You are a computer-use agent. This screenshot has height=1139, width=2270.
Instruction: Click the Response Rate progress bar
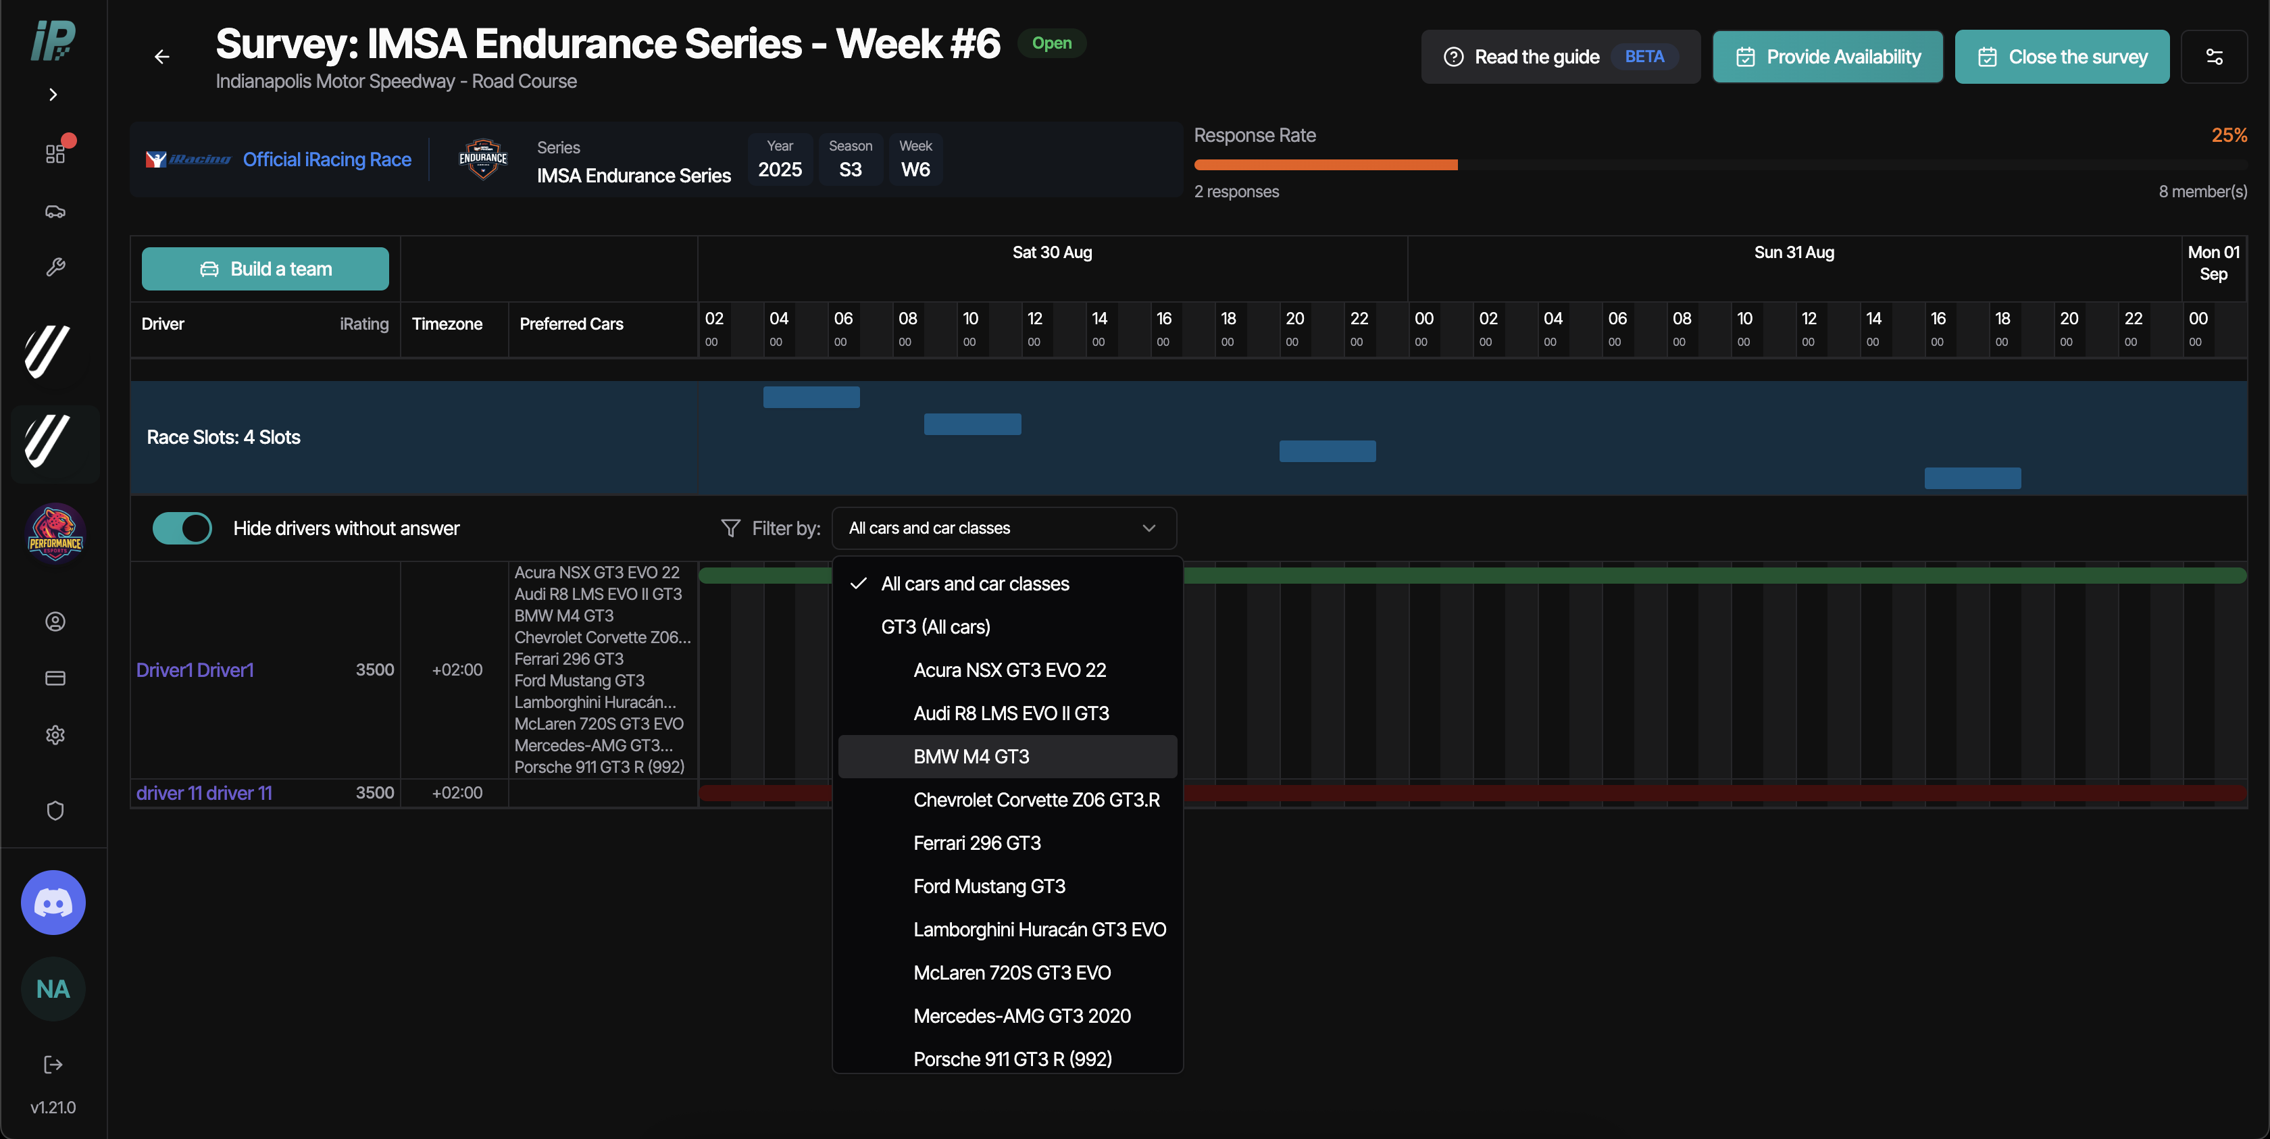click(1720, 165)
